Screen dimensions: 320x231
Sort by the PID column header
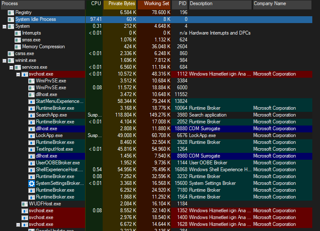pyautogui.click(x=180, y=4)
